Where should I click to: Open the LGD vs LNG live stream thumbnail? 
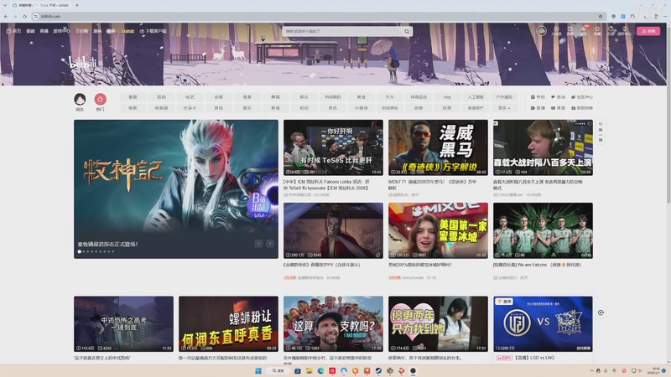pyautogui.click(x=543, y=324)
